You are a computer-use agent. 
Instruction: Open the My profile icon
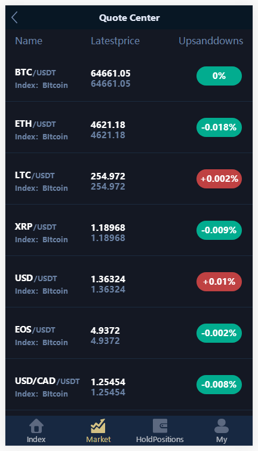point(222,426)
